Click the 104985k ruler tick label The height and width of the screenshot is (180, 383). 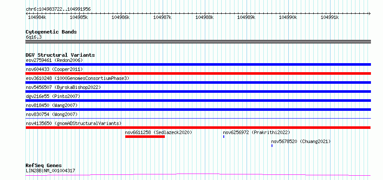tap(79, 17)
